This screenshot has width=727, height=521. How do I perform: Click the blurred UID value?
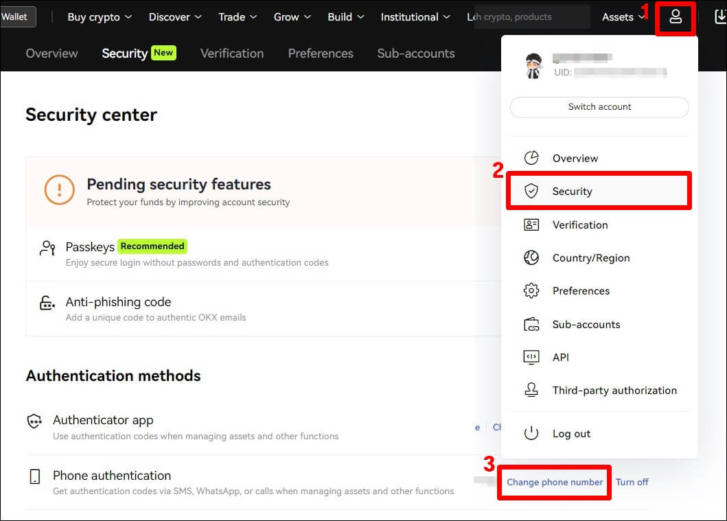click(620, 72)
